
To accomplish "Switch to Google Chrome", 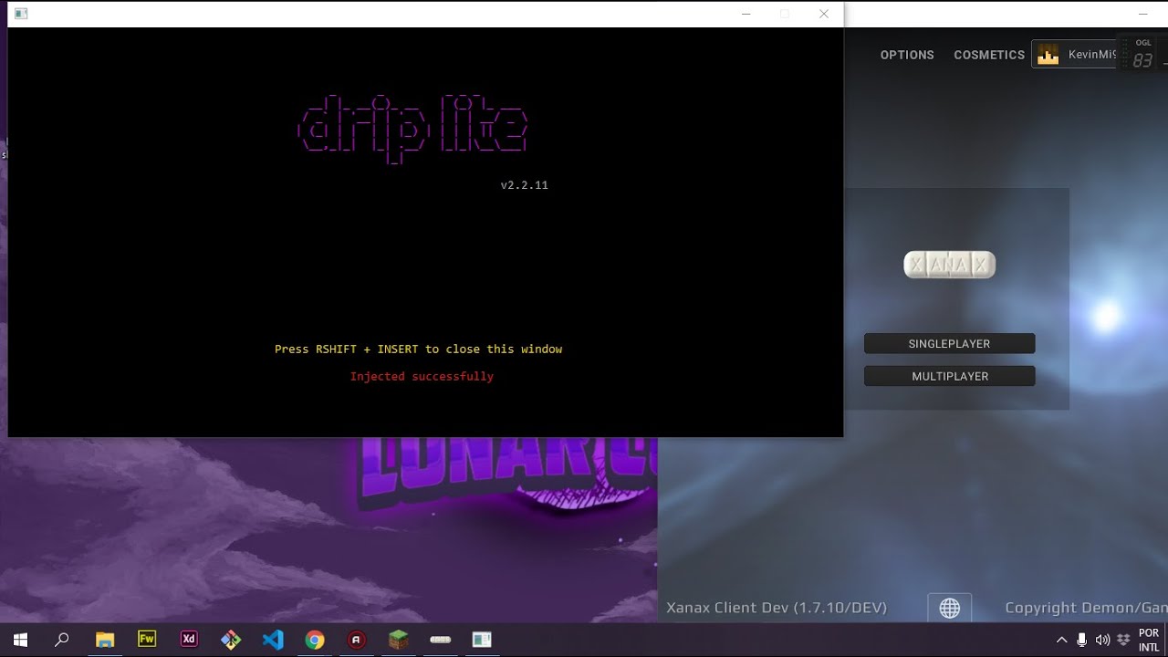I will click(315, 640).
